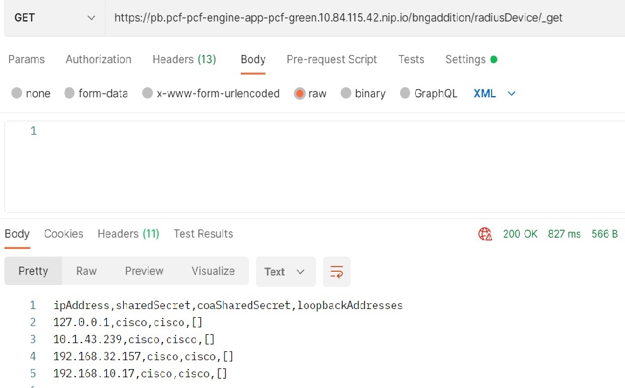
Task: Switch to Preview view
Action: pyautogui.click(x=144, y=271)
